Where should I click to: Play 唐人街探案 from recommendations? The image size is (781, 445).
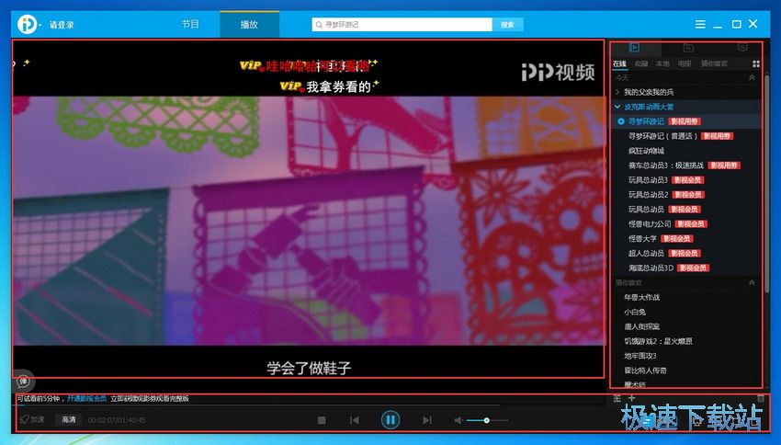pos(641,327)
